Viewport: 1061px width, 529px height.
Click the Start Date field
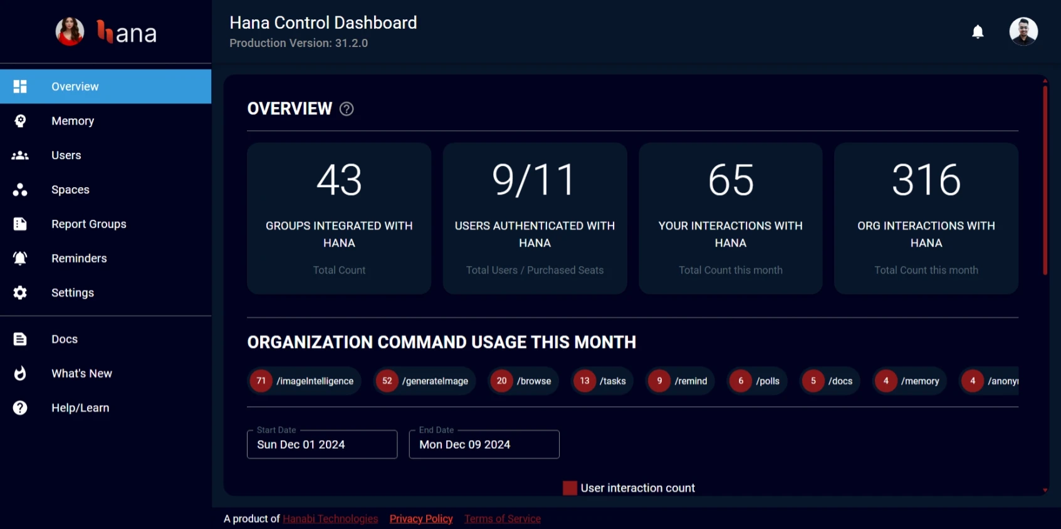click(x=322, y=444)
